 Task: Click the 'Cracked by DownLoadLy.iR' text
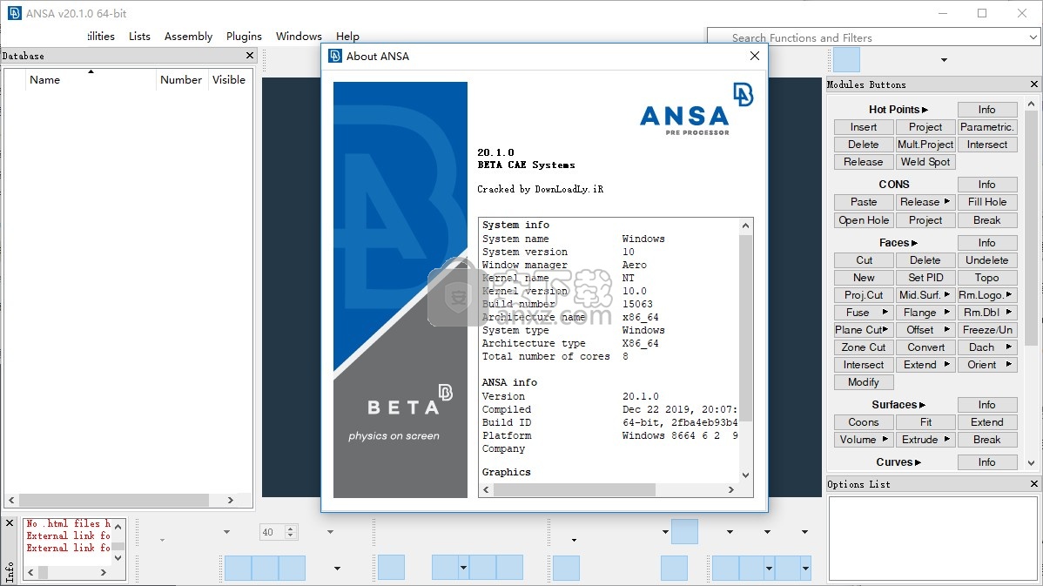click(x=540, y=189)
